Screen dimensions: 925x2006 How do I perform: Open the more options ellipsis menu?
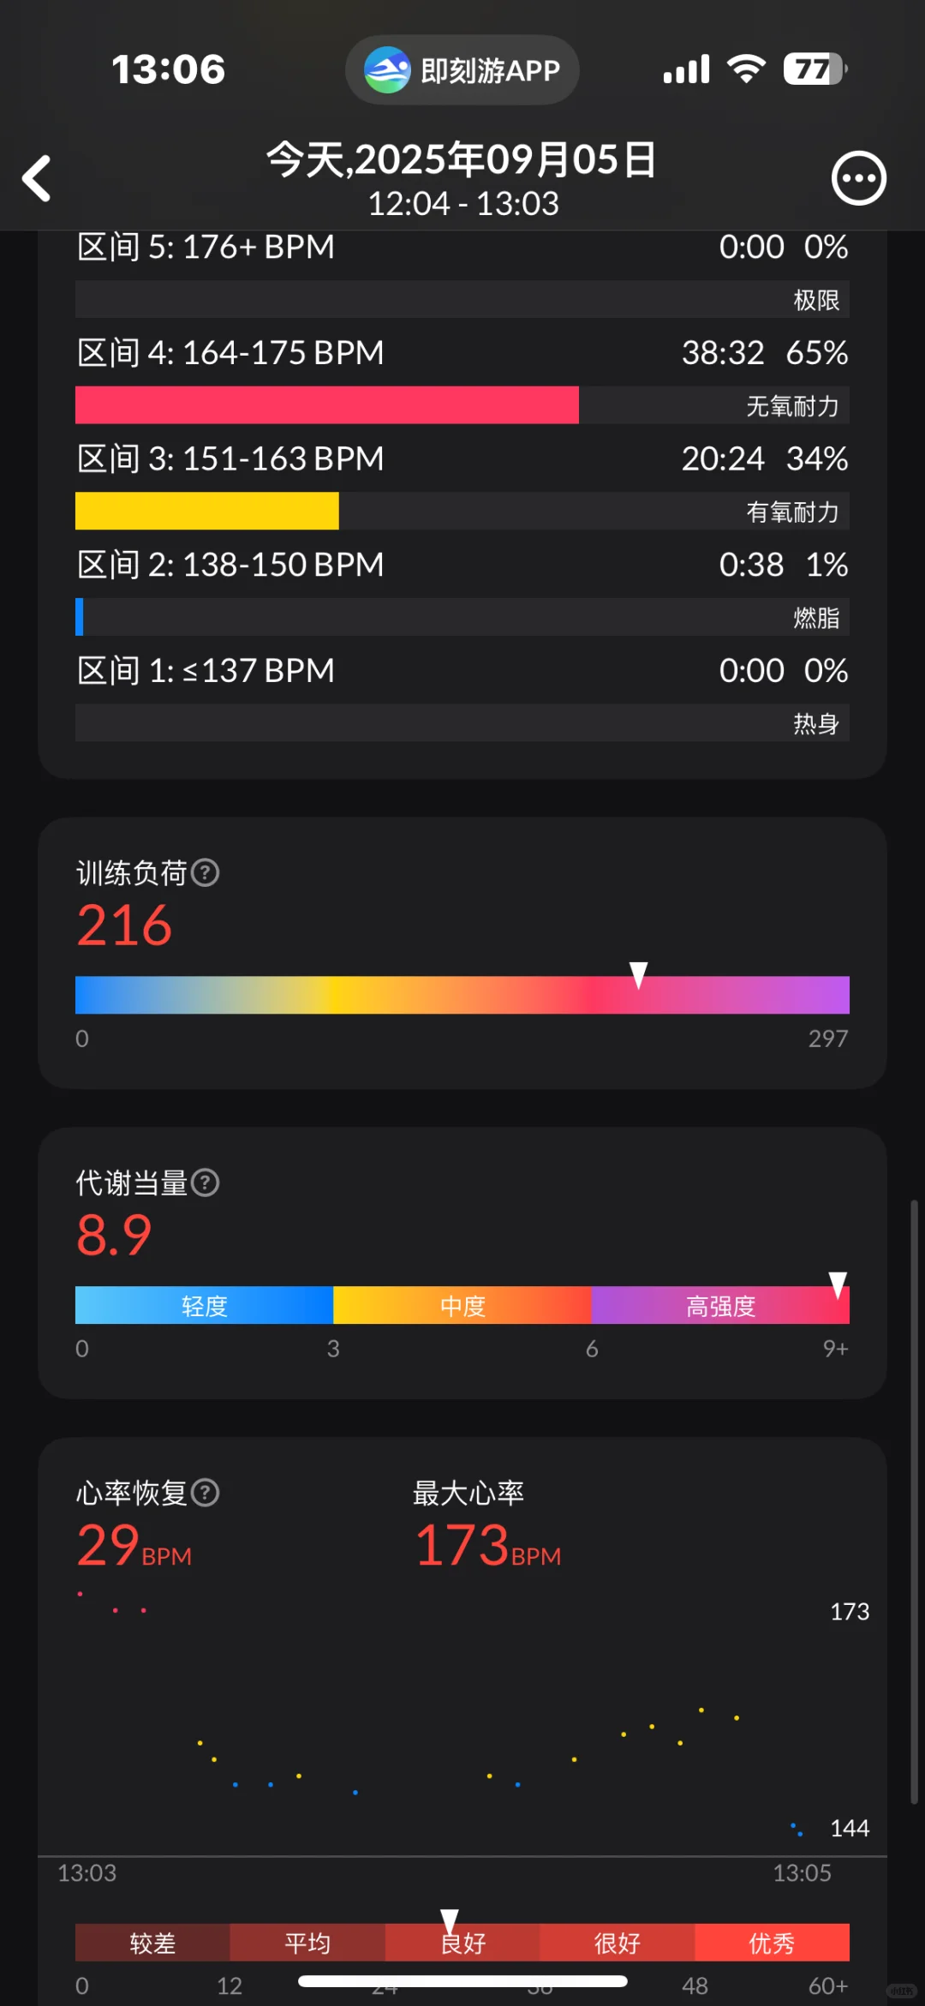[x=858, y=178]
